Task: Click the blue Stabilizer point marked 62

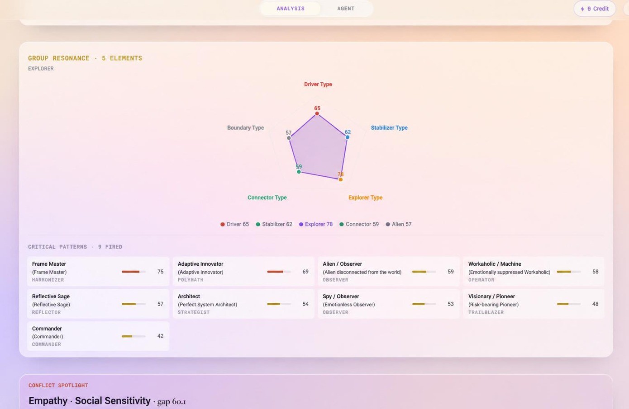Action: pos(348,137)
